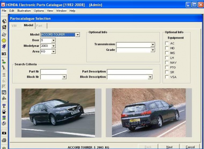Click the topmost document icon in the left toolbar
Image resolution: width=204 pixels, height=149 pixels.
(x=4, y=21)
